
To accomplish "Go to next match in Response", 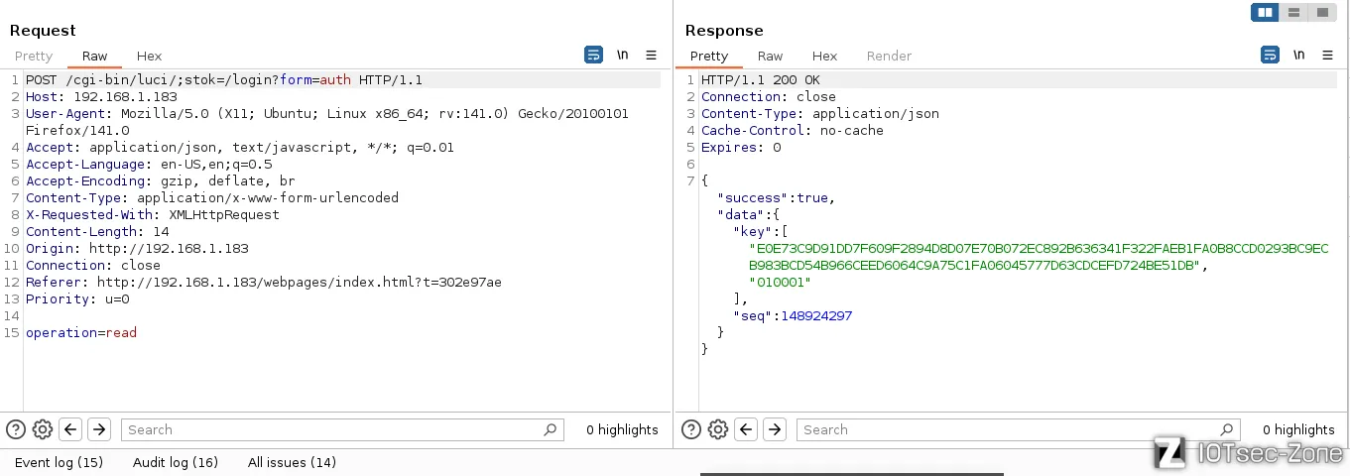I will pyautogui.click(x=775, y=429).
